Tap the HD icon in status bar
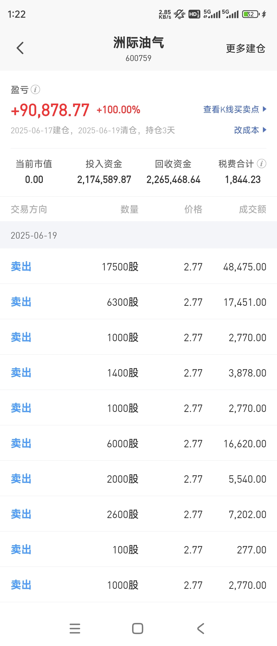This screenshot has width=277, height=646. pos(194,14)
